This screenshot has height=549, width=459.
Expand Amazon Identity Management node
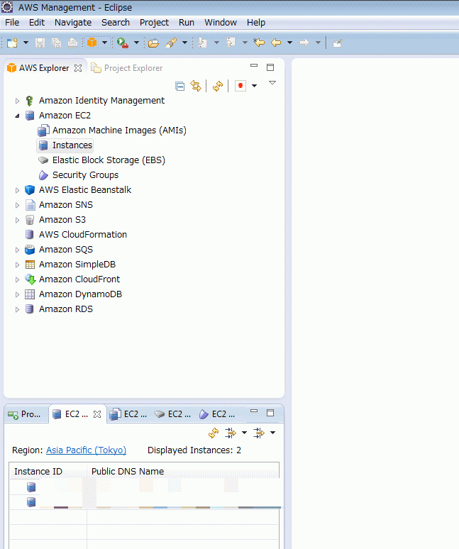coord(17,101)
